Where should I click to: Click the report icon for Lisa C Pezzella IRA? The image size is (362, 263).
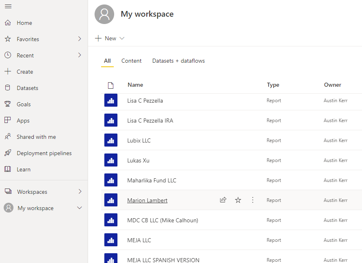(111, 120)
